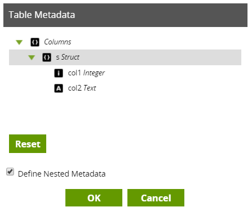Click the italic Text type label

(90, 88)
